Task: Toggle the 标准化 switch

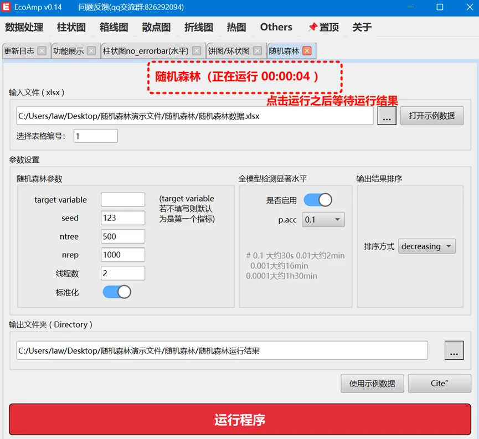Action: (x=117, y=292)
